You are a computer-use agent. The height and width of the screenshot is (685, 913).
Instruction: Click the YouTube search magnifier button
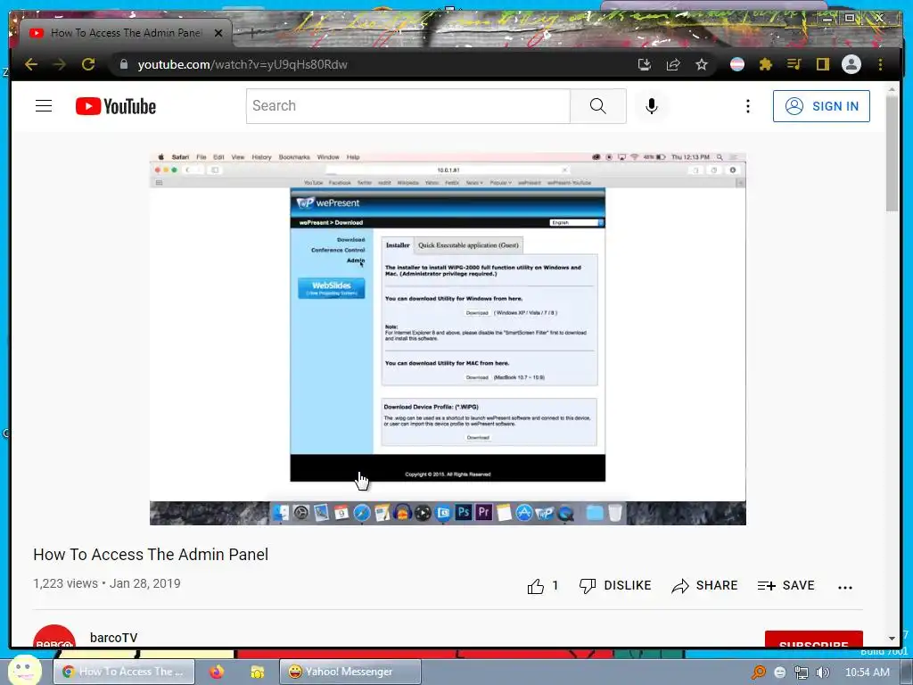[x=598, y=106]
